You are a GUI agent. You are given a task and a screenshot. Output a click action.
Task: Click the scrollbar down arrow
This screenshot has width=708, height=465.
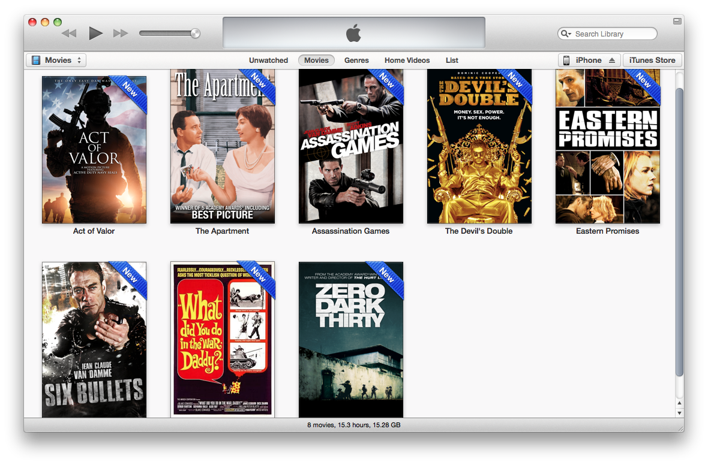(679, 413)
